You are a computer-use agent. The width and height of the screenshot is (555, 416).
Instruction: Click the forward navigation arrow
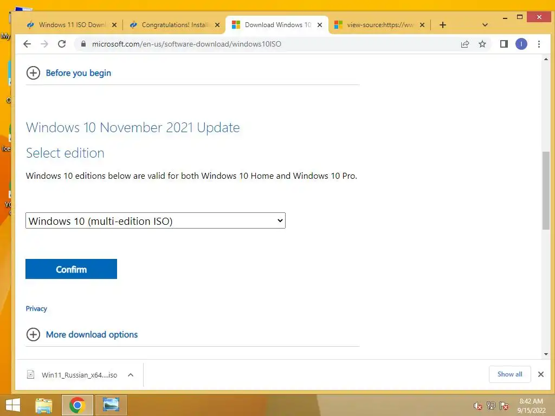(x=44, y=44)
